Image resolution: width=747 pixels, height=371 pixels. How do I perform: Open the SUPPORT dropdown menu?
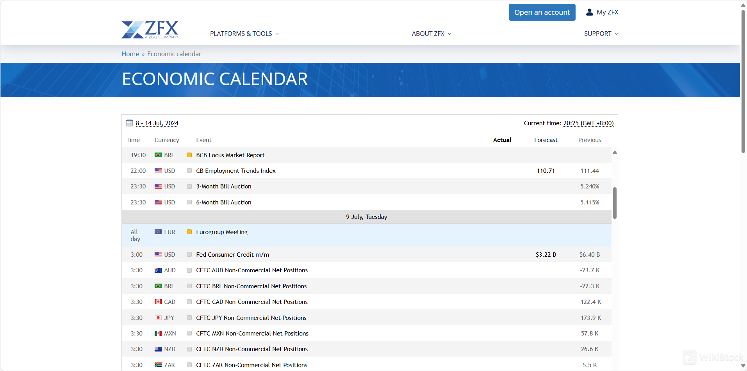pos(601,34)
